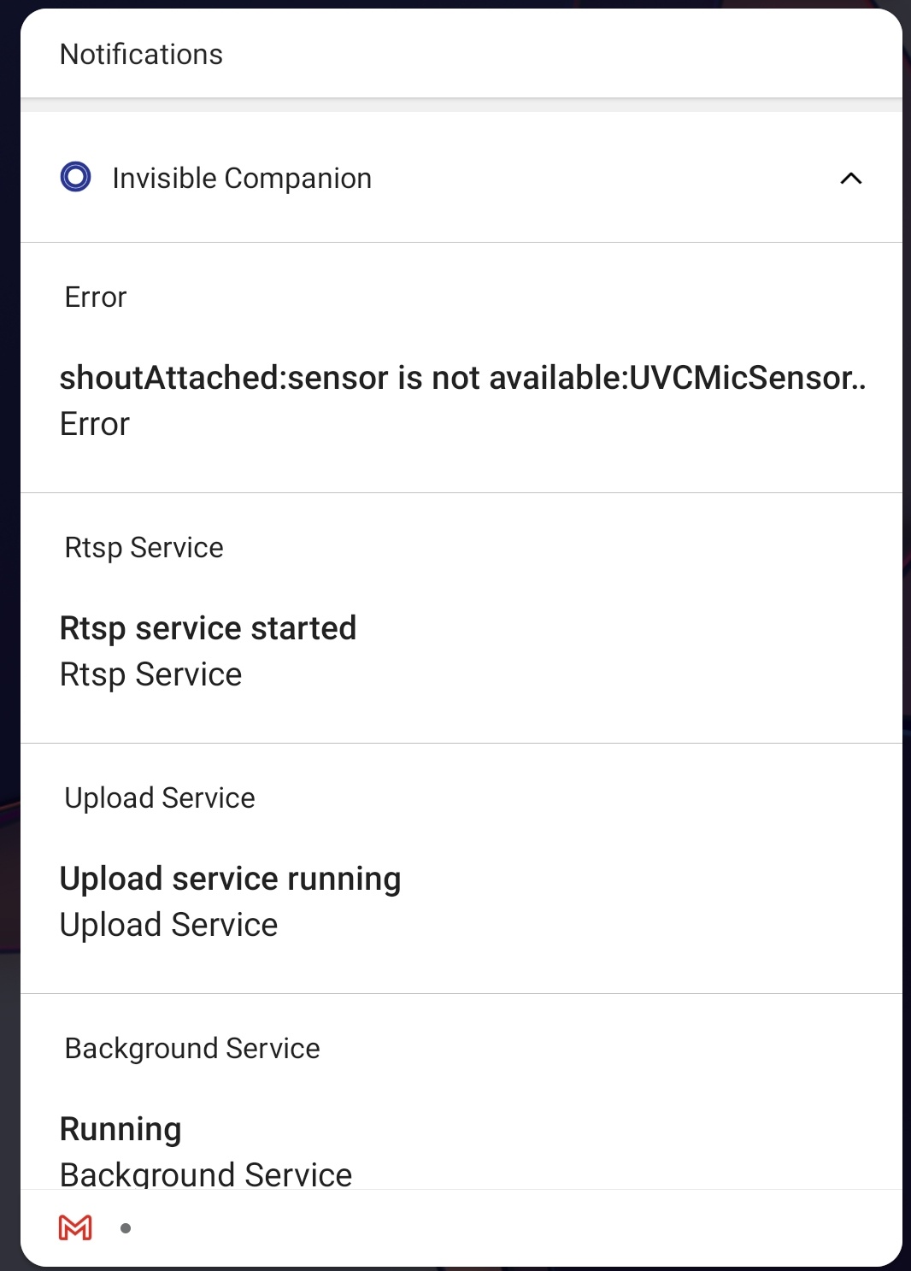
Task: Click the Error channel header label
Action: (x=96, y=297)
